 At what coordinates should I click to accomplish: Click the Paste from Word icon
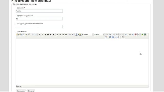pos(20,34)
